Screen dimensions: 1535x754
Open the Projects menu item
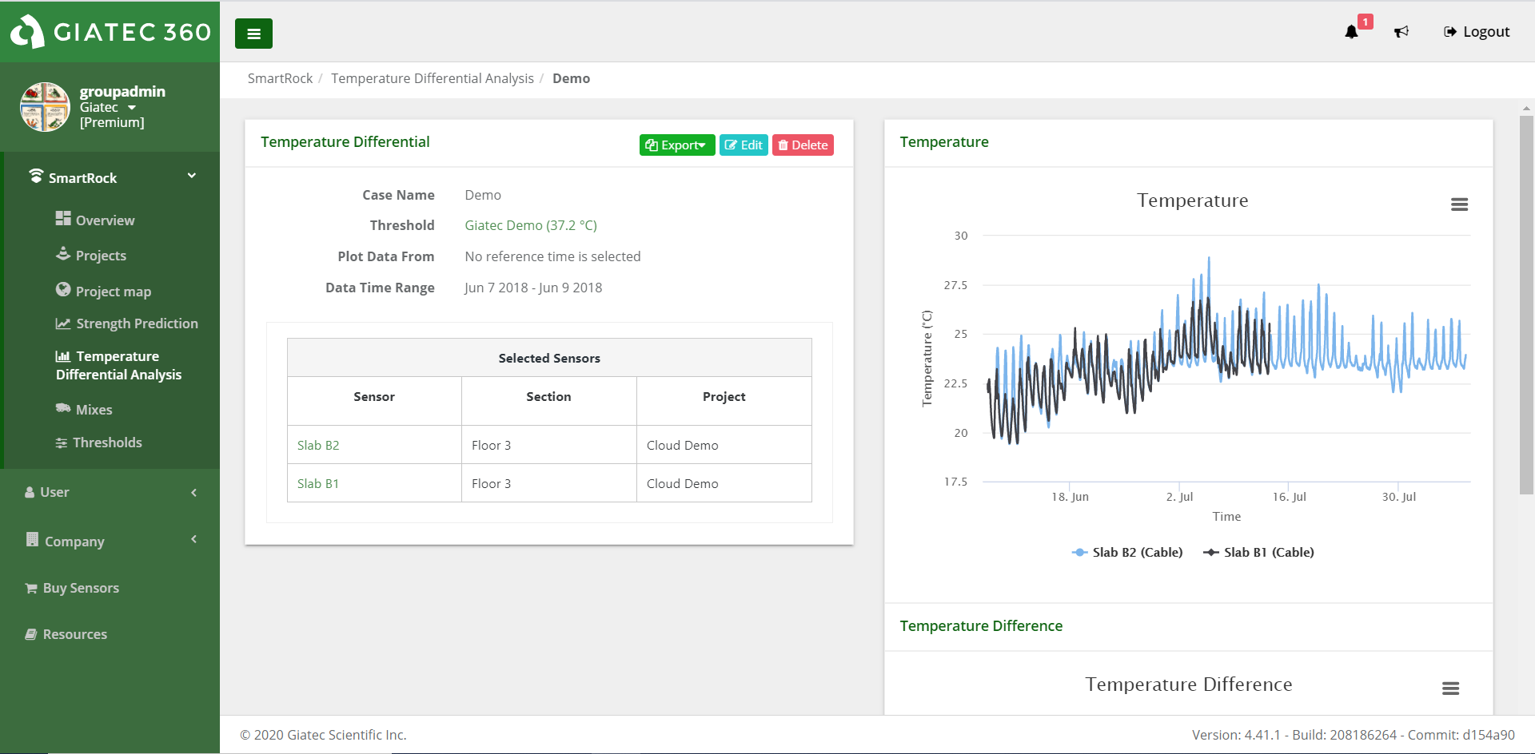point(101,256)
